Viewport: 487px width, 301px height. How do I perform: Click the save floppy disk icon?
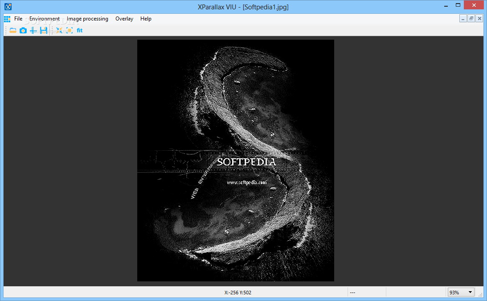(x=44, y=30)
